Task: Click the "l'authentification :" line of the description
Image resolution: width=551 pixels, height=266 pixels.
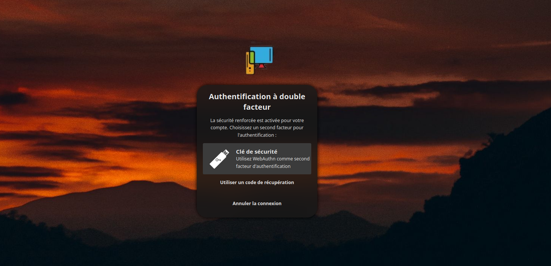Action: (257, 135)
